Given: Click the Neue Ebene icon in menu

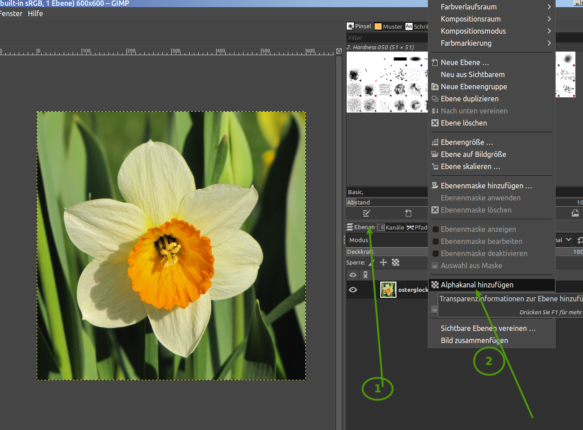Looking at the screenshot, I should point(435,62).
